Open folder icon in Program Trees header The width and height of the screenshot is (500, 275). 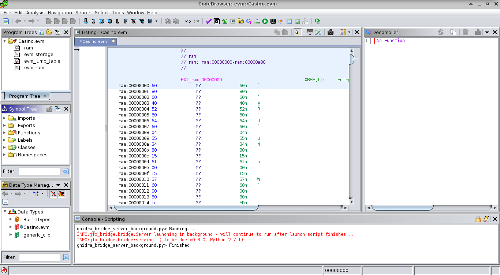(x=49, y=32)
